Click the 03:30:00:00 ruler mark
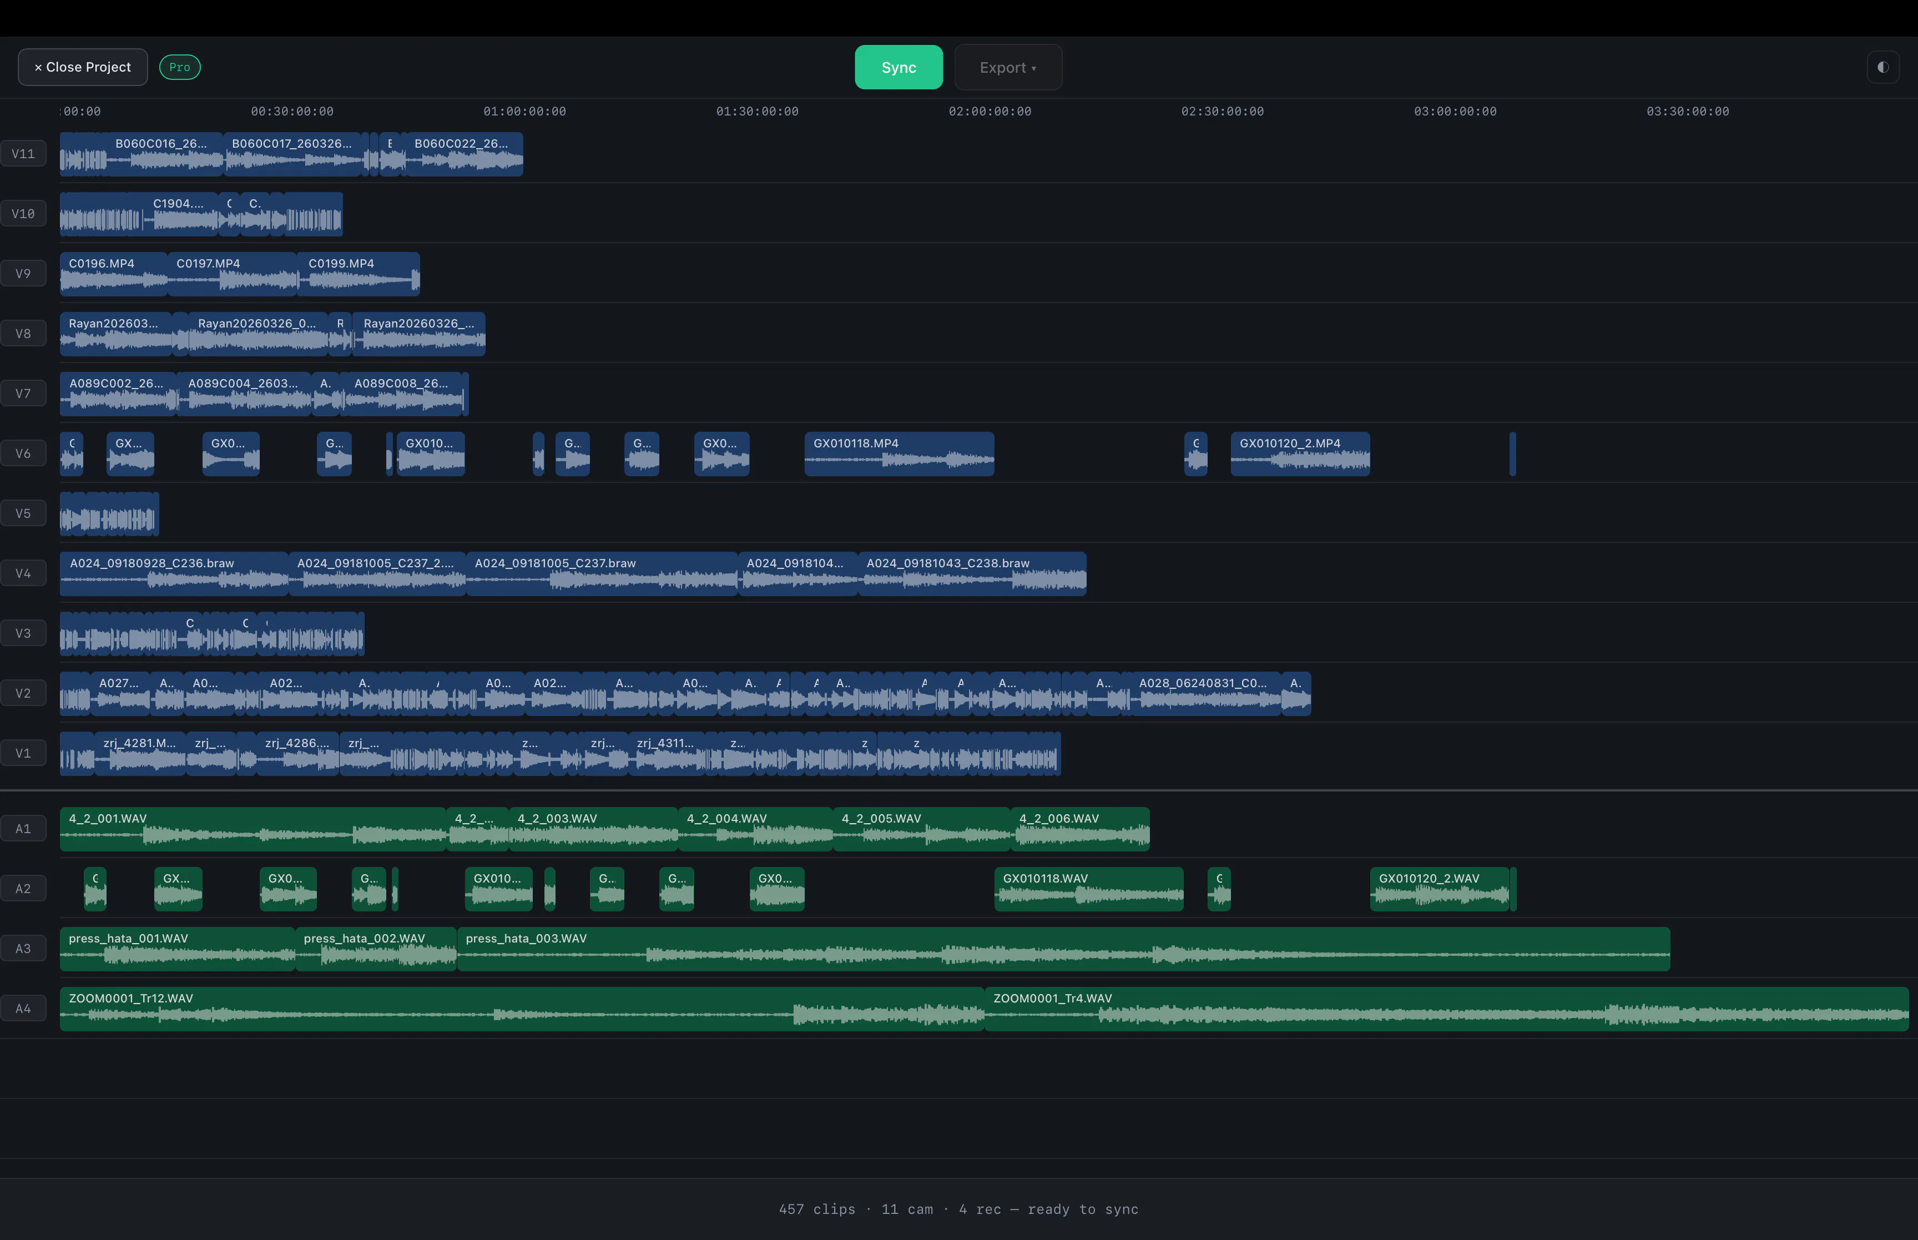1918x1240 pixels. pyautogui.click(x=1688, y=111)
